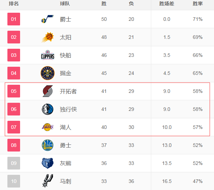Image resolution: width=214 pixels, height=190 pixels.
Task: Select the Dallas Mavericks logo
Action: pyautogui.click(x=48, y=109)
